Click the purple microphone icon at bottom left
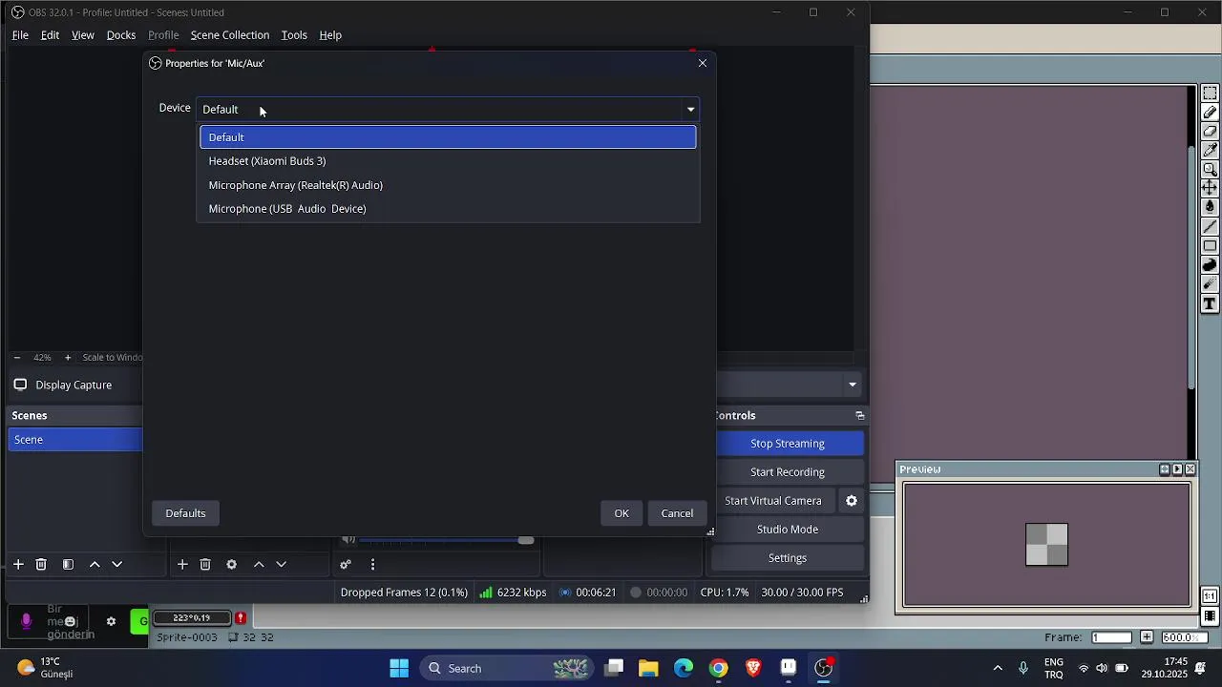 (26, 621)
